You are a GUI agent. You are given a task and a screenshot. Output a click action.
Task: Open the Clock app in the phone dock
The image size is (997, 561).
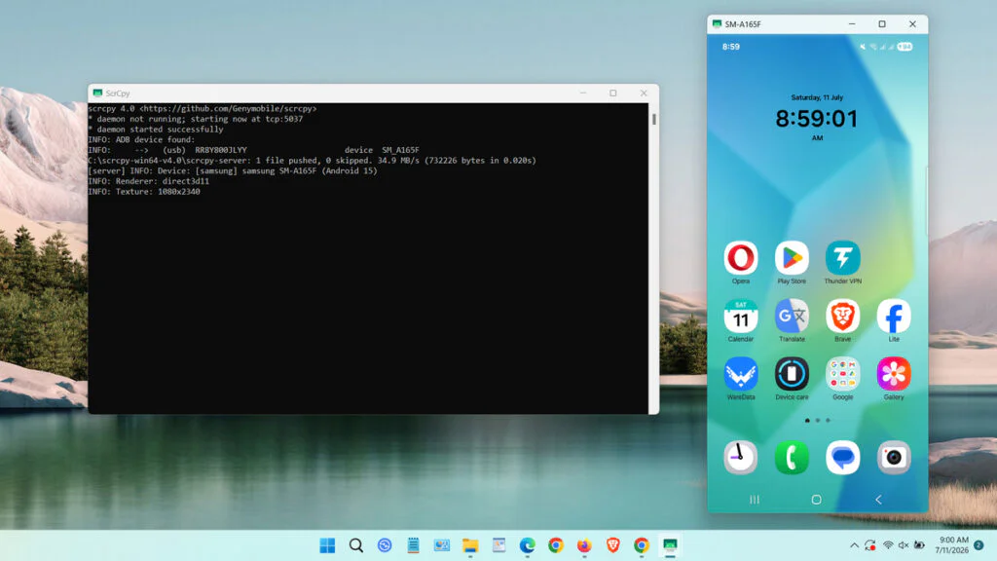(x=741, y=458)
